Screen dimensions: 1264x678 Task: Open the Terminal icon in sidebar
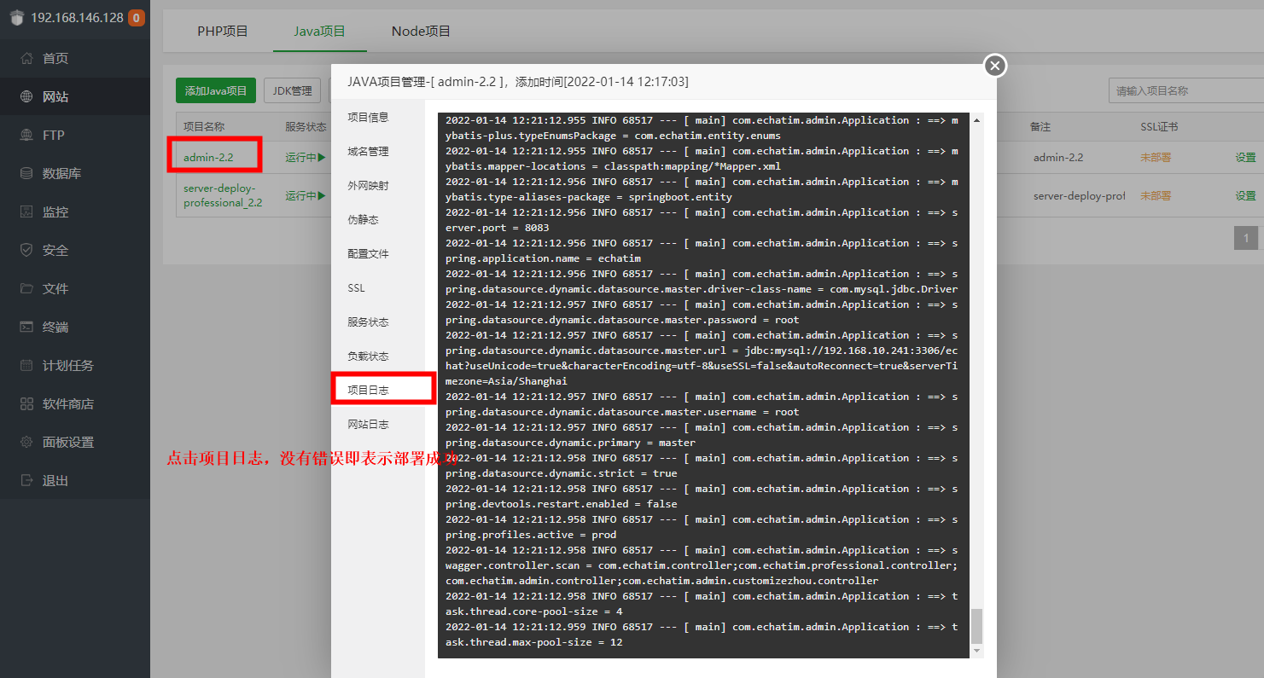26,327
